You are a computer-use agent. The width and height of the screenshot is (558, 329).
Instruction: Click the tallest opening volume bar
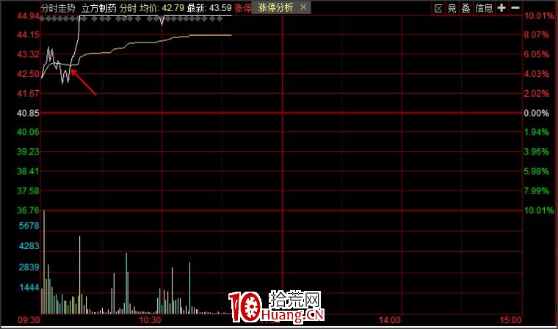(44, 262)
